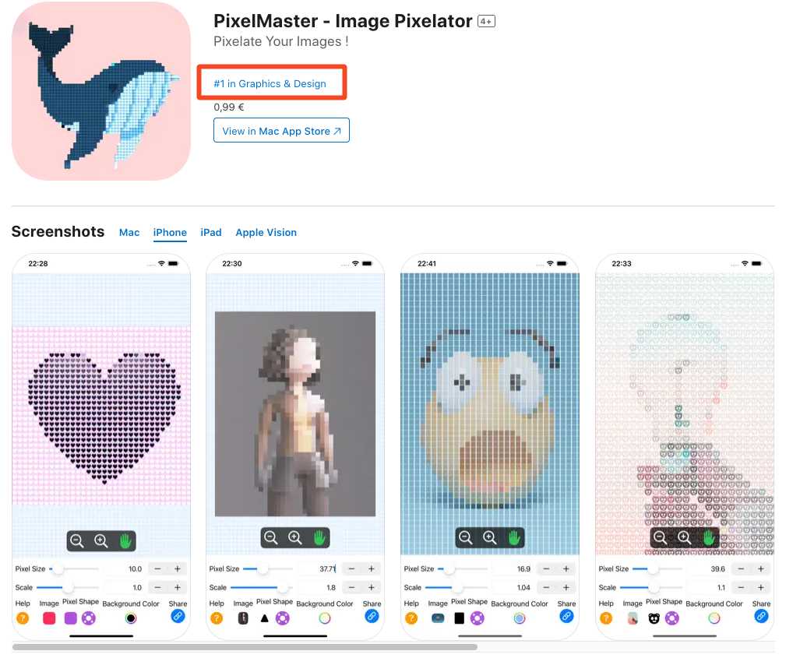Click bear Pixel Shape icon in 22:33 screenshot

pyautogui.click(x=654, y=618)
